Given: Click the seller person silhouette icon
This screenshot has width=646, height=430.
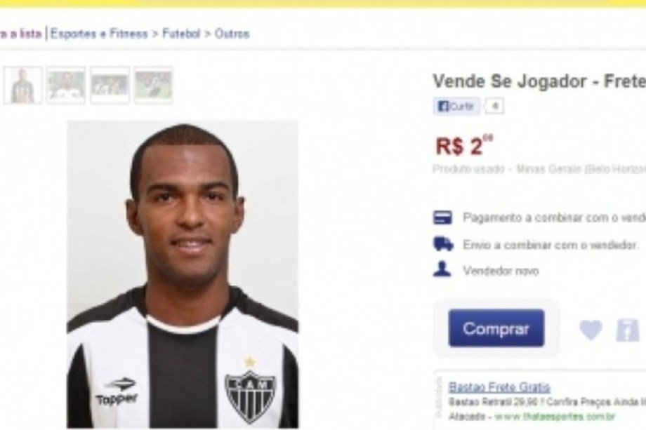Looking at the screenshot, I should tap(442, 269).
